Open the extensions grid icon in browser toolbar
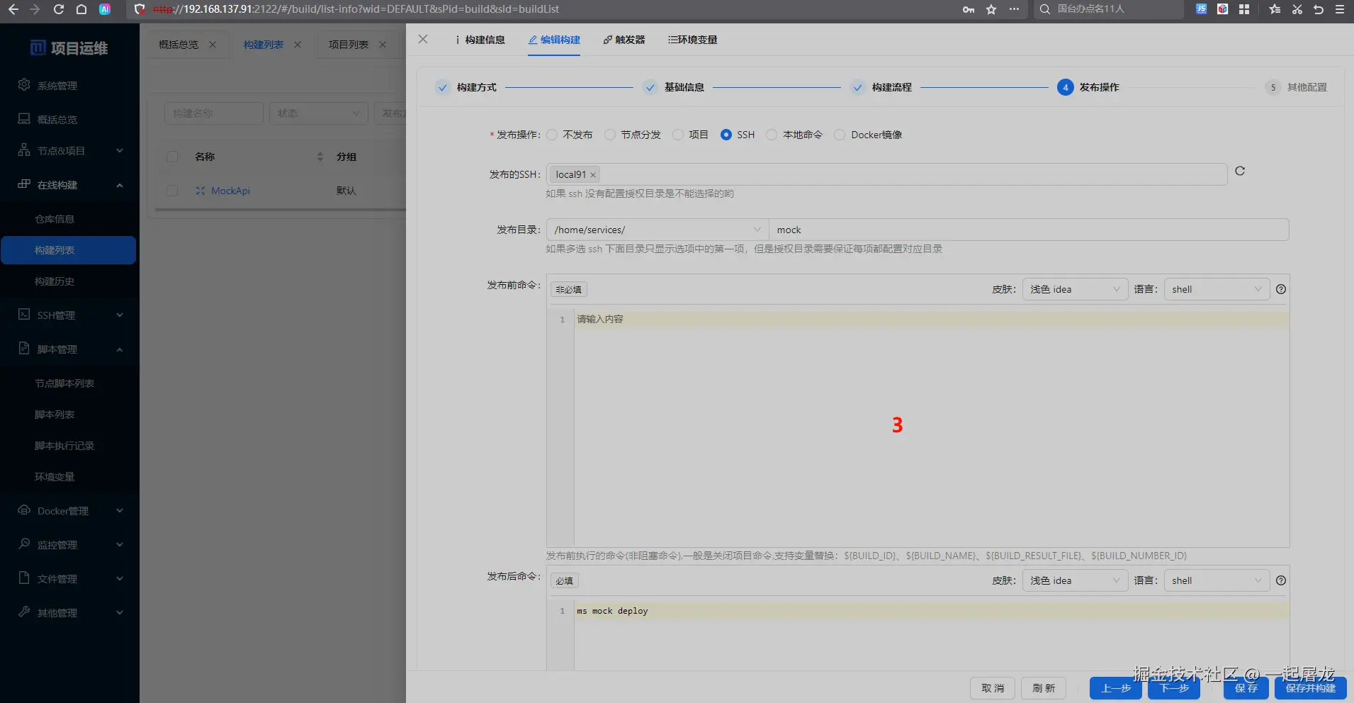 [1244, 9]
